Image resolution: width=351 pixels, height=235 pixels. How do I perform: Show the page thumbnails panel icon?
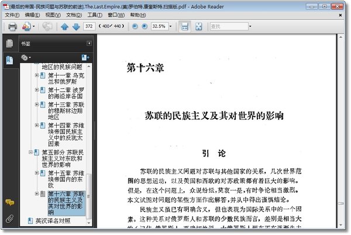coord(9,43)
